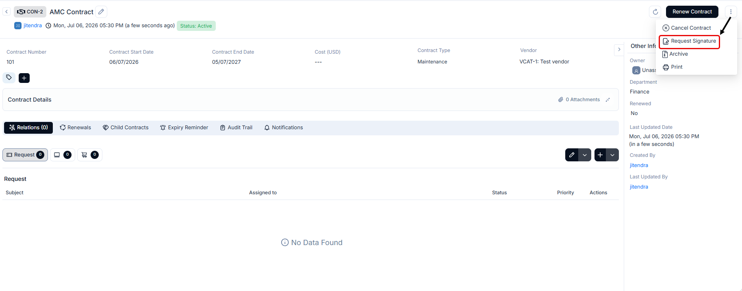The image size is (742, 291).
Task: Refresh the contract page
Action: [x=655, y=12]
